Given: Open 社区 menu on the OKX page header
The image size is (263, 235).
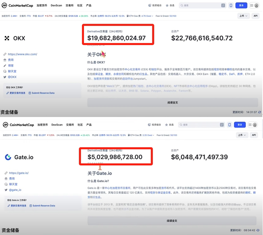Looking at the screenshot, I should (80, 5).
